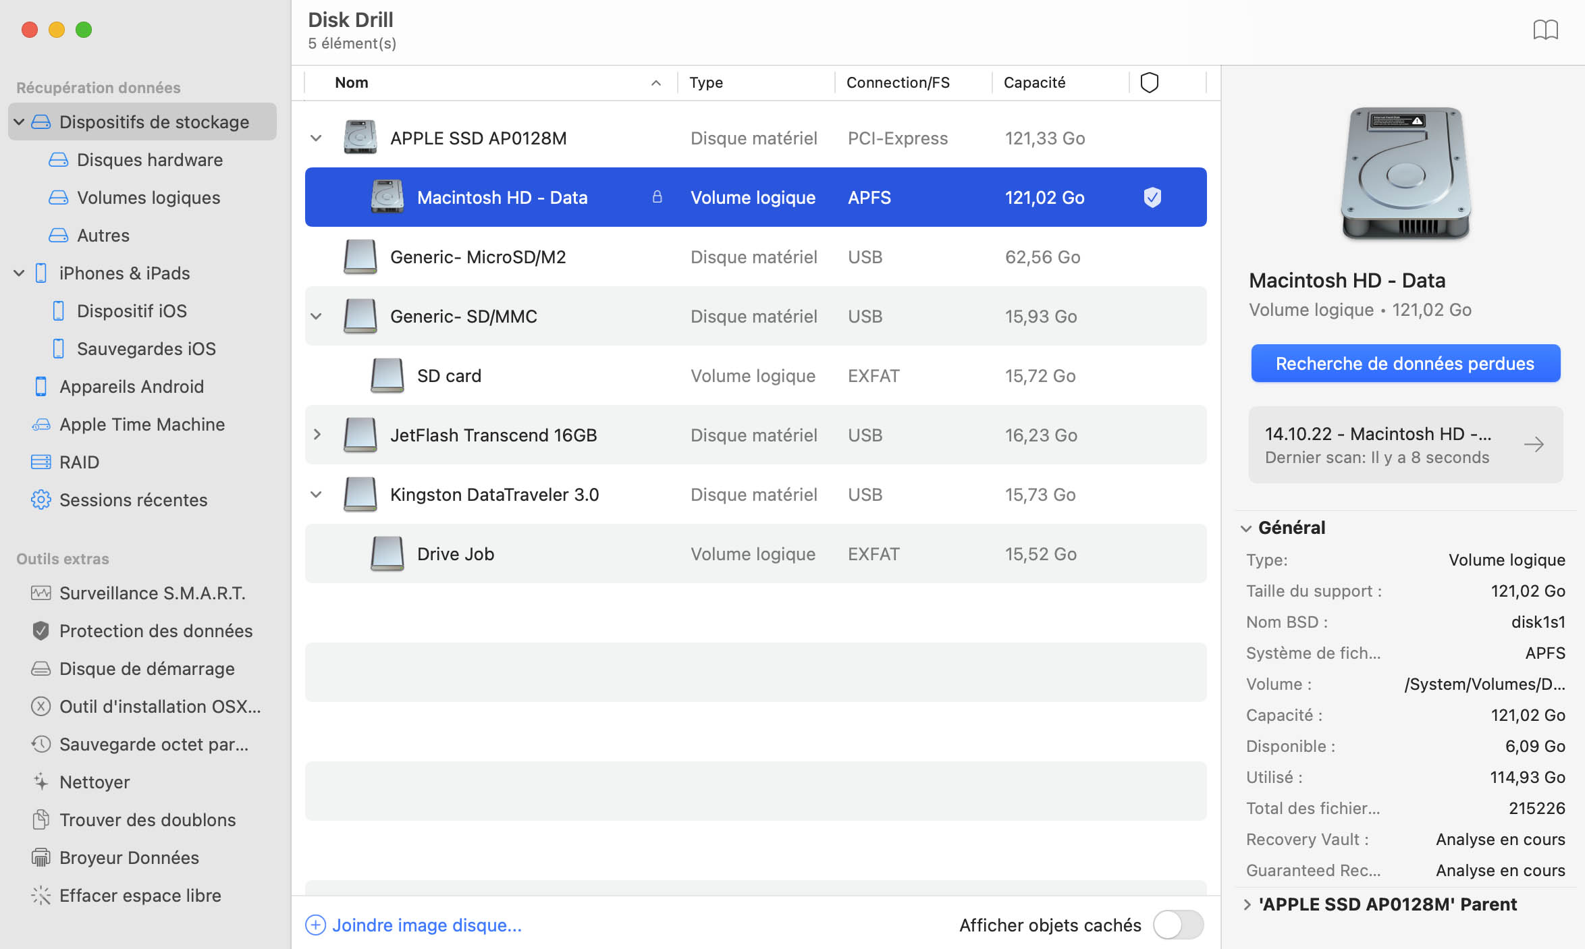This screenshot has height=949, width=1585.
Task: Open the Broyeur Données tool icon
Action: (x=40, y=855)
